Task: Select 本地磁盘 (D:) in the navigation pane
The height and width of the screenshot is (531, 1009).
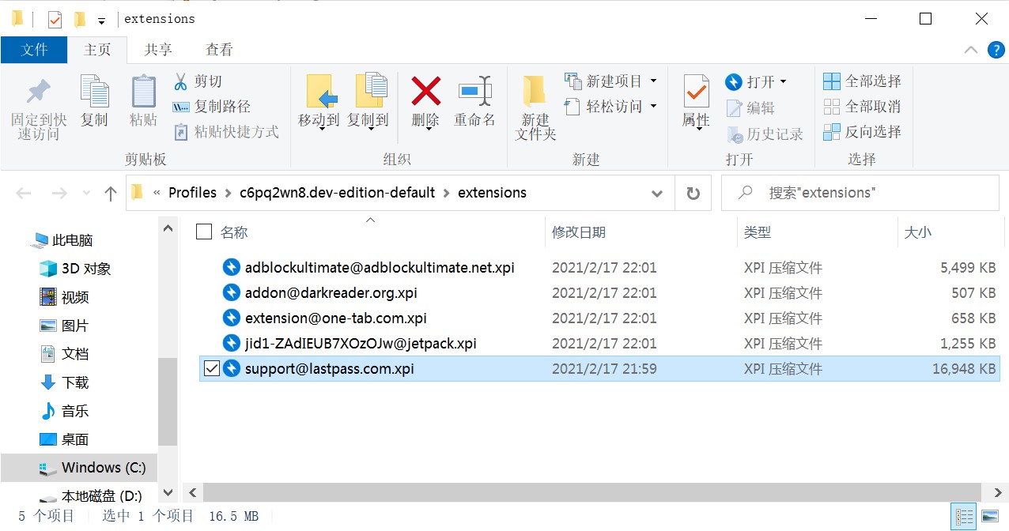Action: point(90,496)
